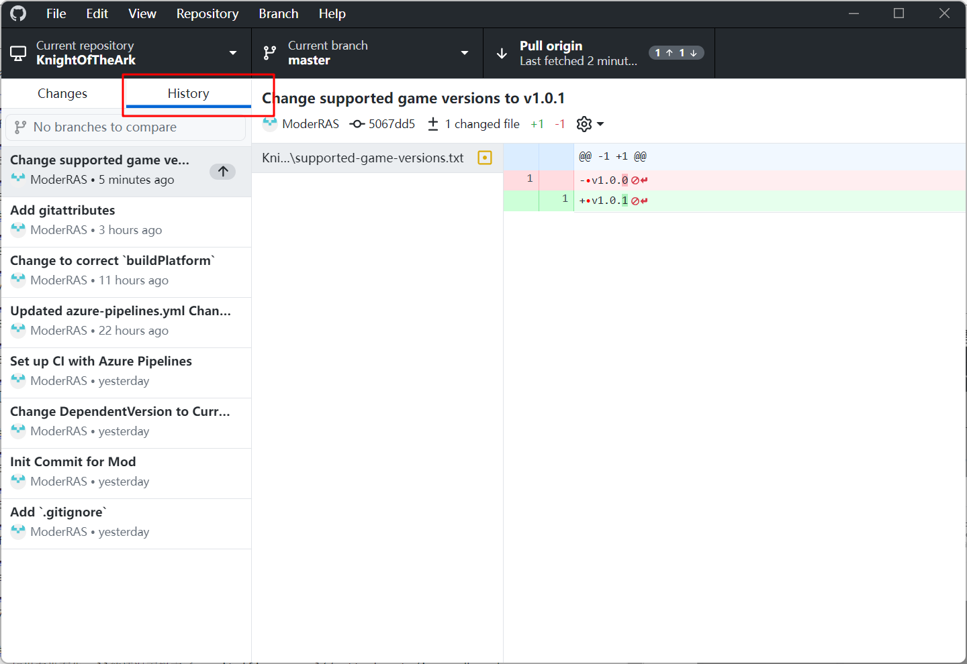Image resolution: width=967 pixels, height=664 pixels.
Task: Click the branch icon in Current branch
Action: [270, 54]
